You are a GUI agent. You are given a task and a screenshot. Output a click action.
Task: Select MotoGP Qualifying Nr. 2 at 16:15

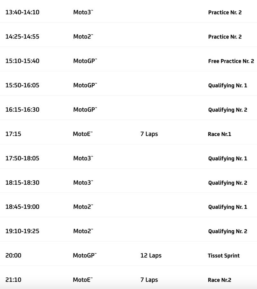point(227,110)
